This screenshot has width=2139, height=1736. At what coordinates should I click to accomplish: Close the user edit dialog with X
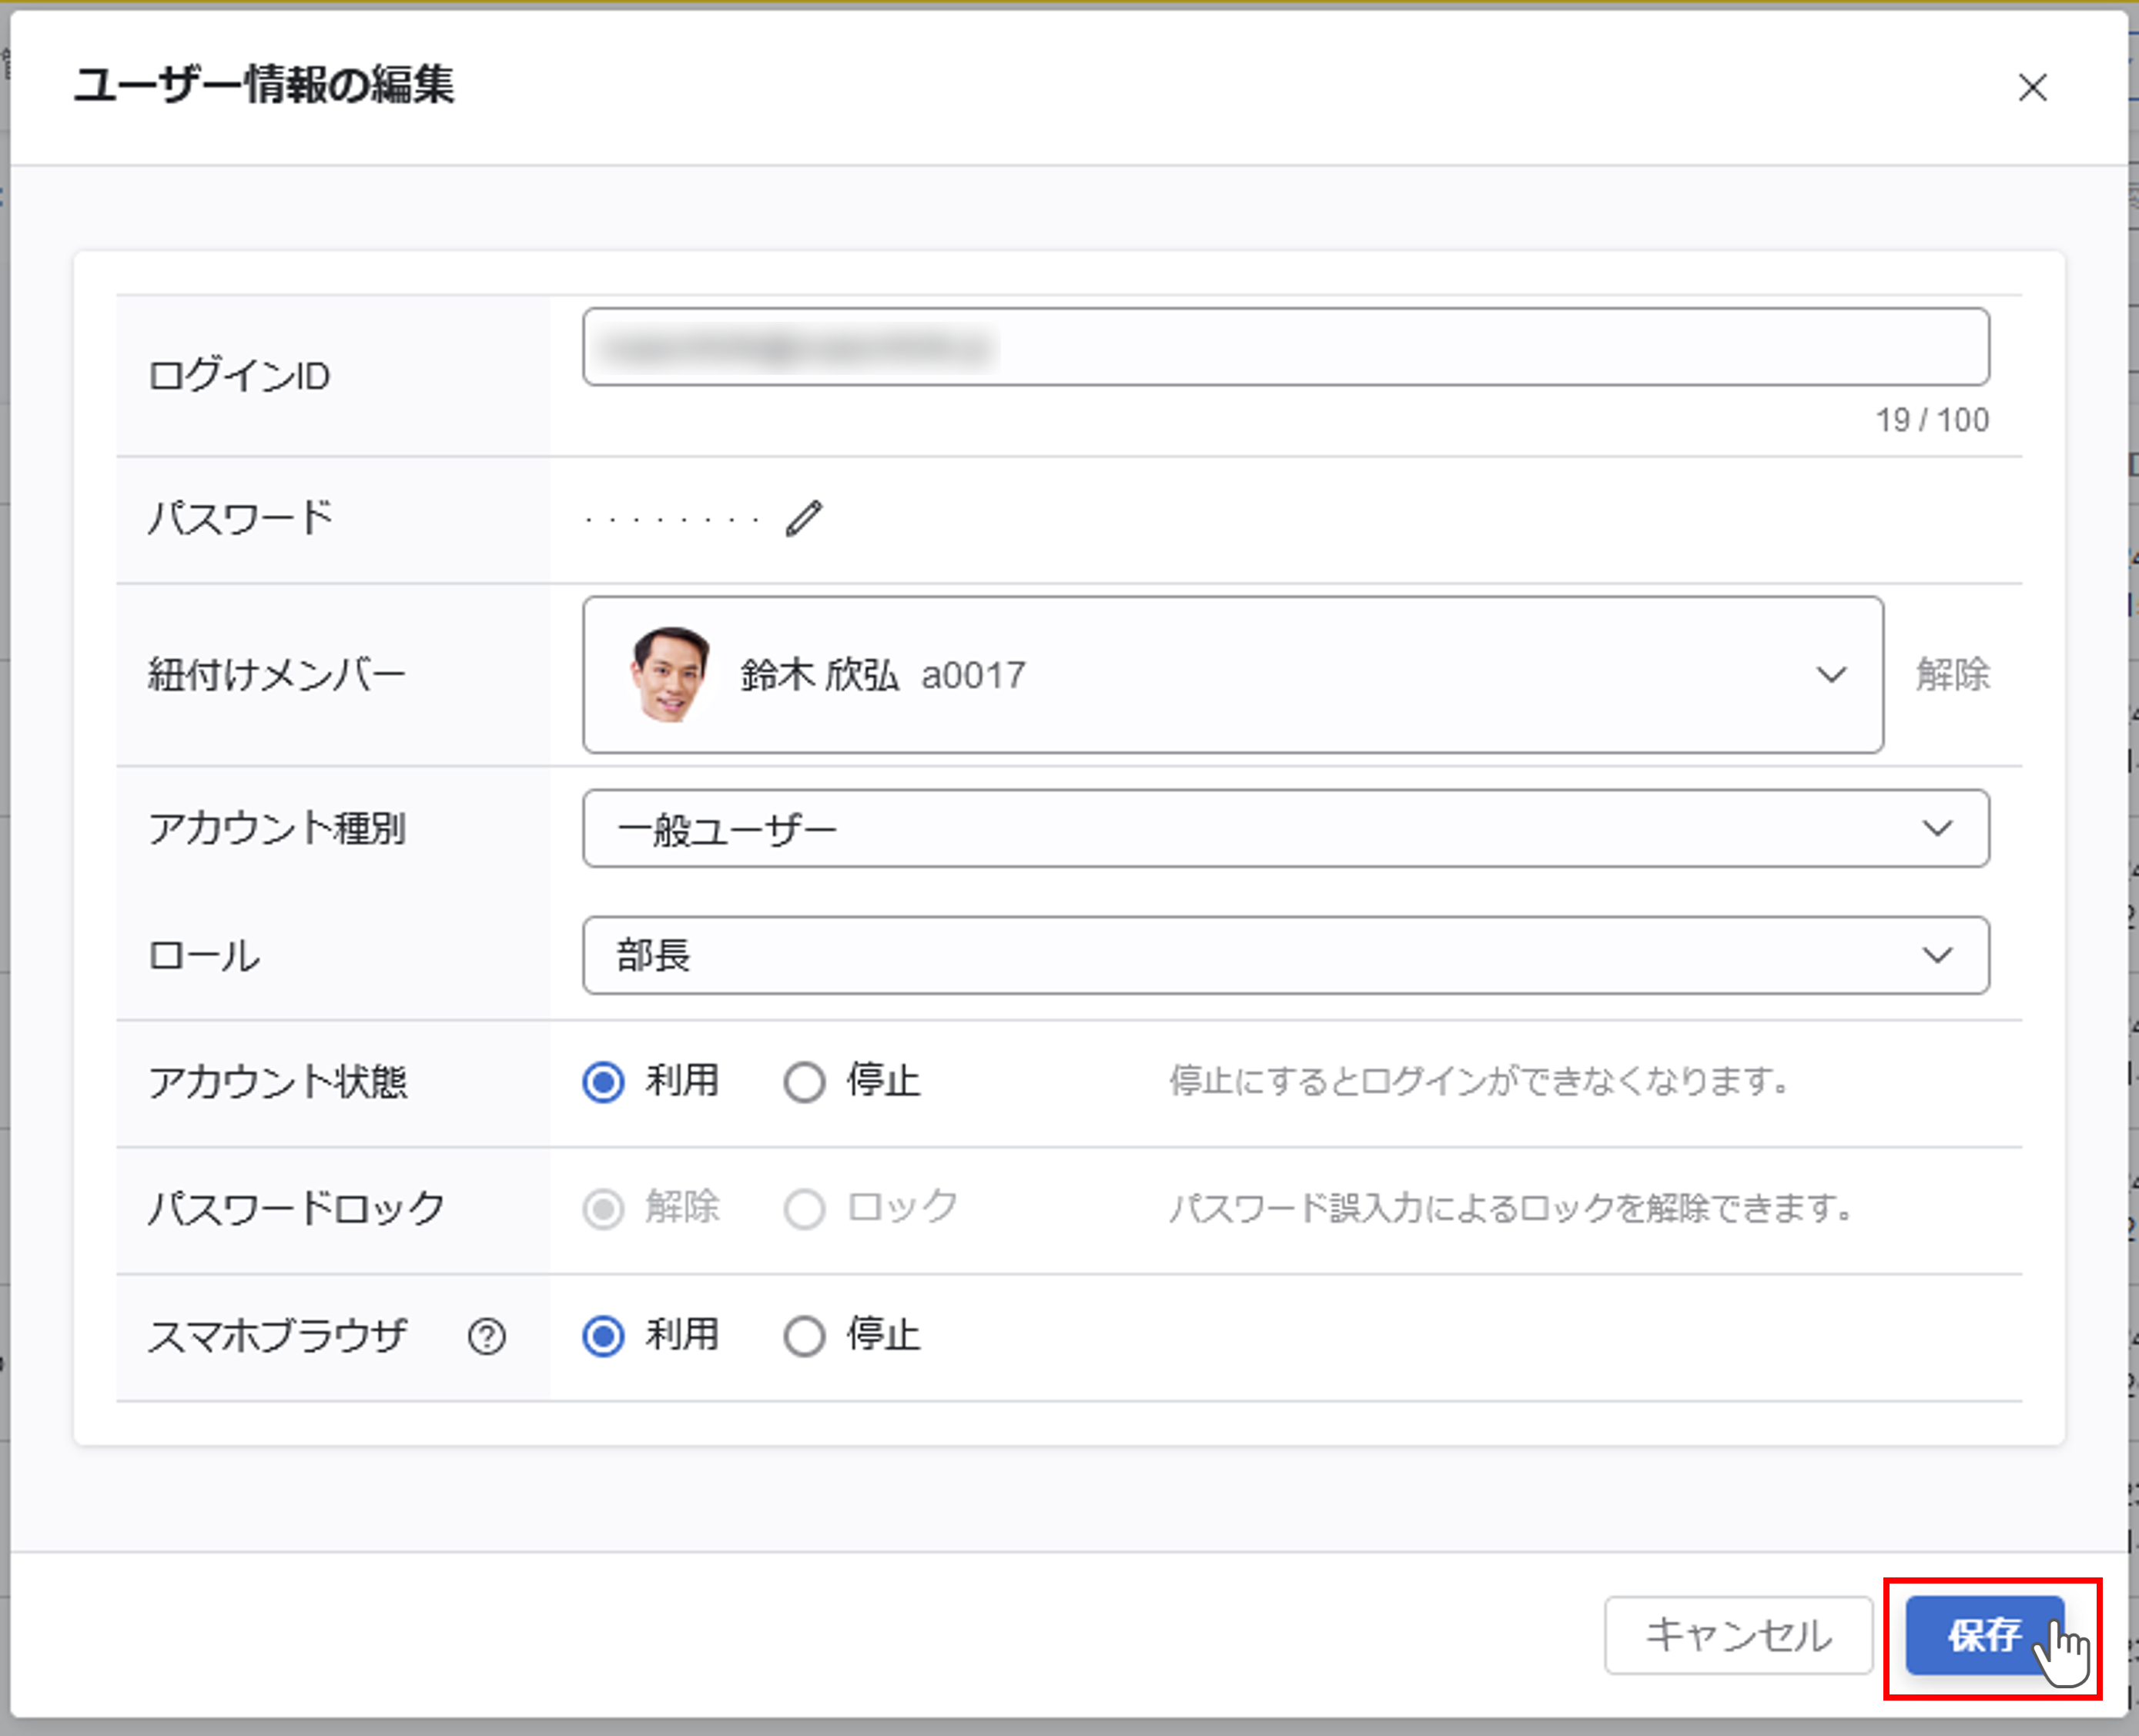2032,87
